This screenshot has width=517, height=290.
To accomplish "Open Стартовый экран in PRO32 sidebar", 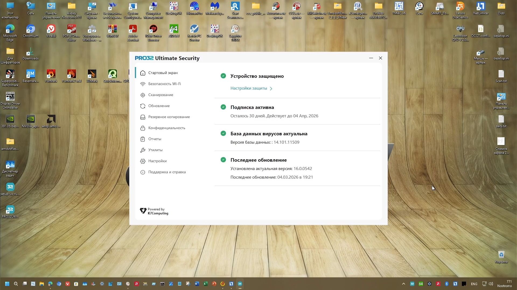I will [163, 73].
